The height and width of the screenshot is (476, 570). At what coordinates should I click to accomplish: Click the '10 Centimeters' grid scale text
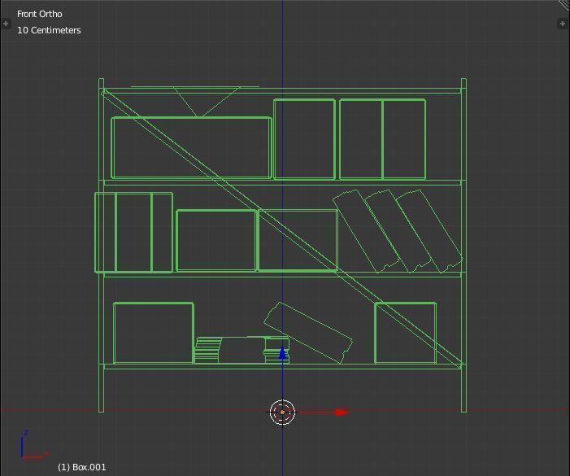click(x=49, y=30)
